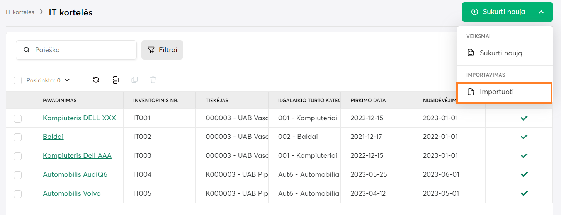The image size is (561, 215).
Task: Click the green checkmark in Automobilis Volvo row
Action: [524, 193]
